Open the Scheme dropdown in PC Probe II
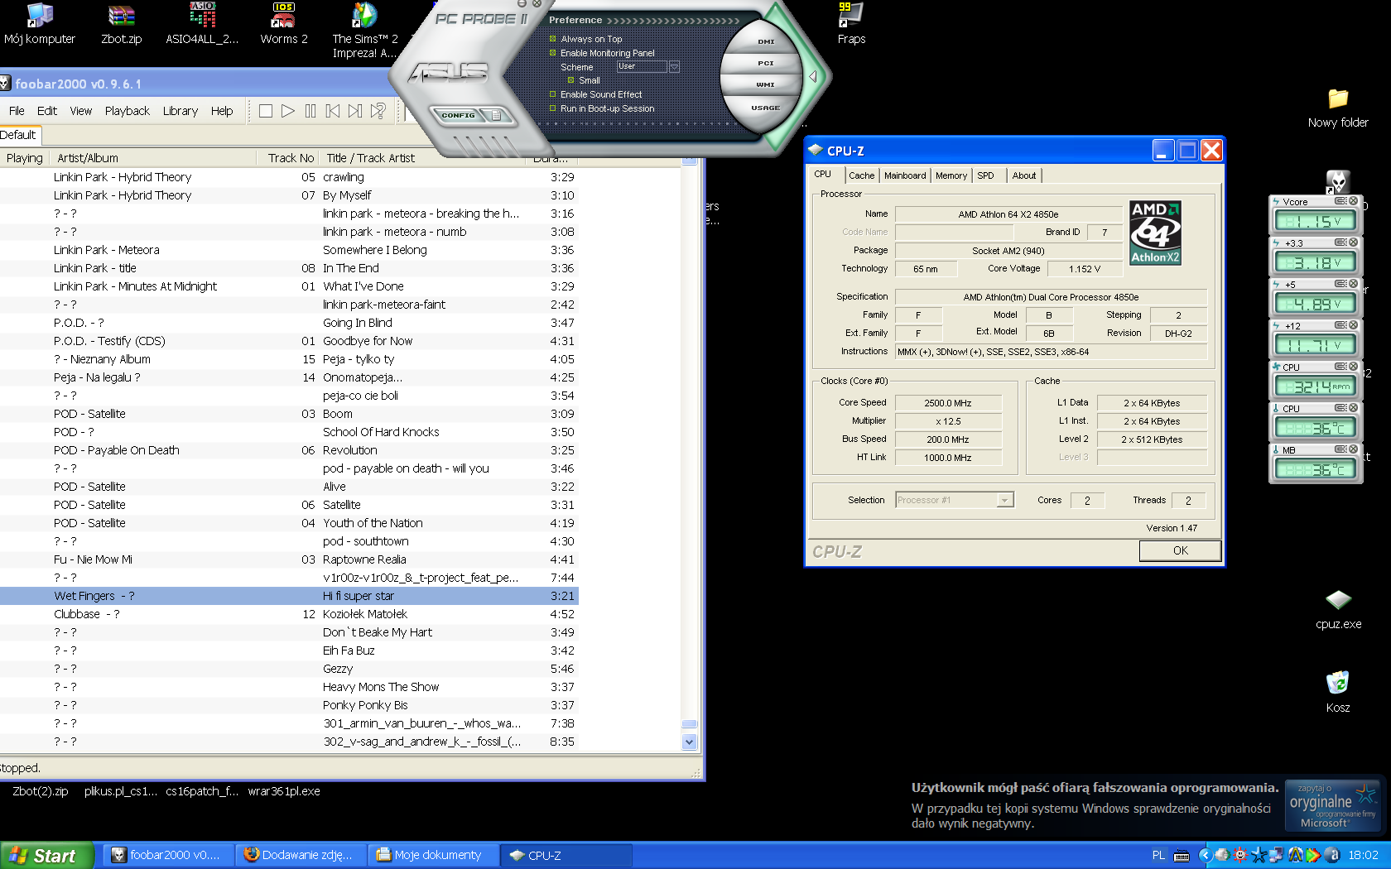Viewport: 1391px width, 869px height. coord(674,66)
